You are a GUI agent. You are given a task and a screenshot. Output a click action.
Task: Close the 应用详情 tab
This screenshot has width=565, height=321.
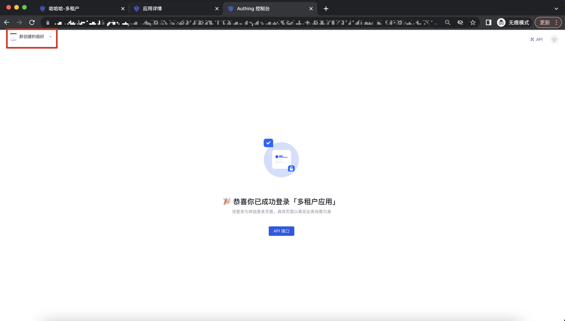pos(217,9)
